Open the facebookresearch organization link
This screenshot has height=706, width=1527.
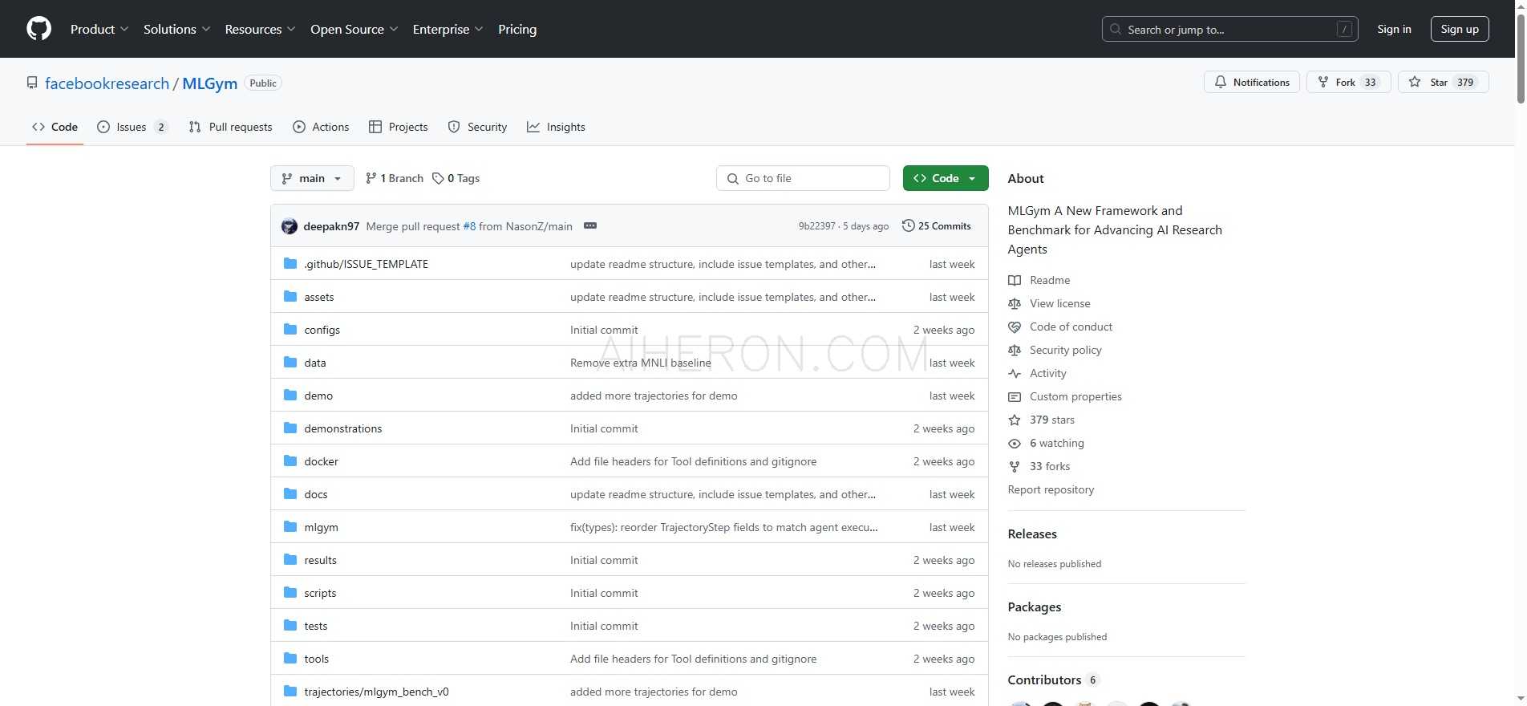(x=107, y=83)
